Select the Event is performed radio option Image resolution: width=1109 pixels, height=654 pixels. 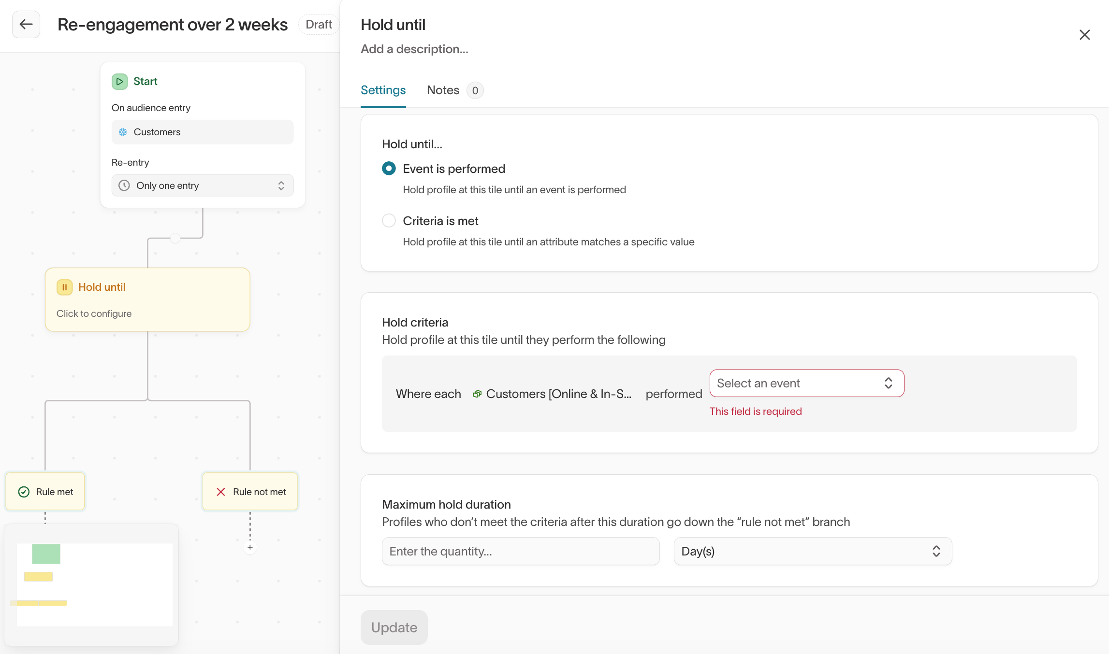(x=389, y=169)
